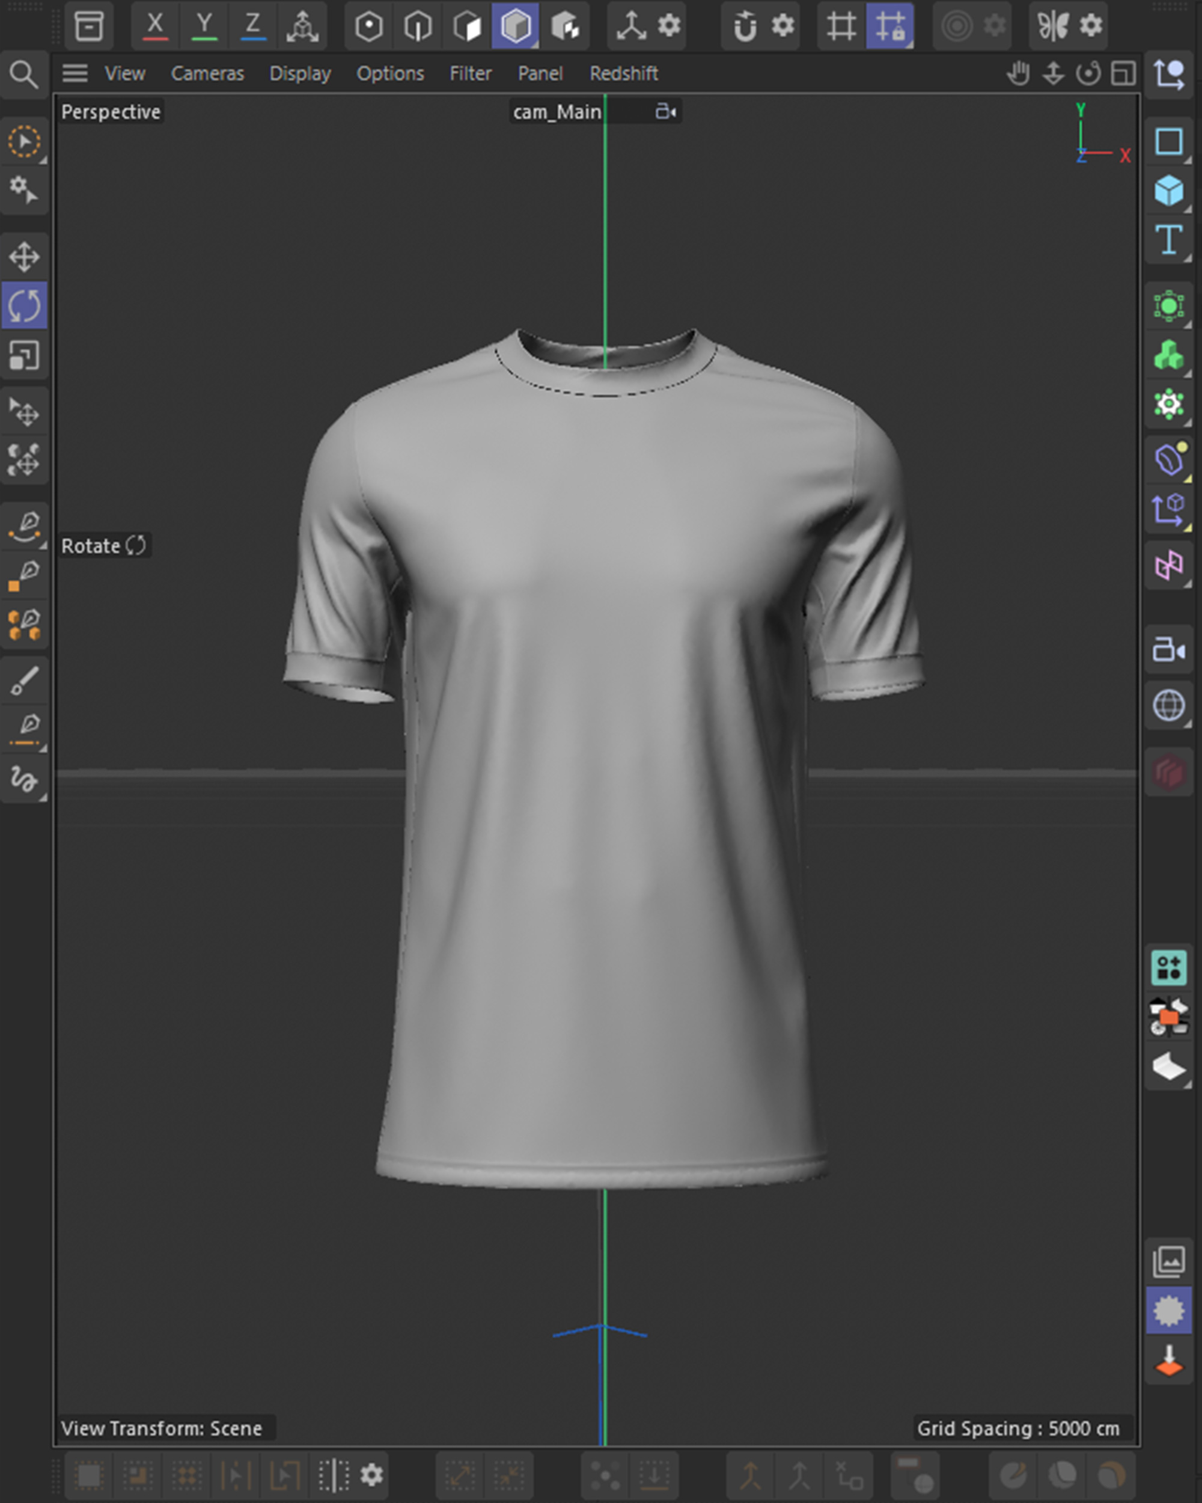Select the Model mode icon
Image resolution: width=1202 pixels, height=1503 pixels.
[516, 26]
